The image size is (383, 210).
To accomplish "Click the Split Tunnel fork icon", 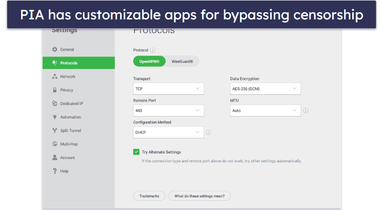I will 55,131.
